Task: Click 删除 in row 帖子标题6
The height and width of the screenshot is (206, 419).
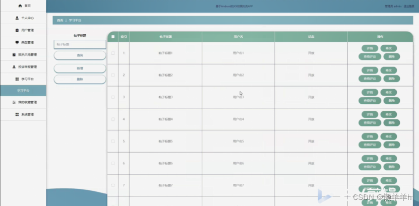Action: tap(391, 167)
